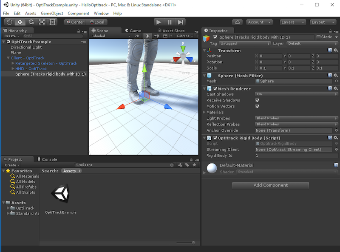Click the Rigid Body Id field
Image resolution: width=340 pixels, height=252 pixels.
point(296,156)
